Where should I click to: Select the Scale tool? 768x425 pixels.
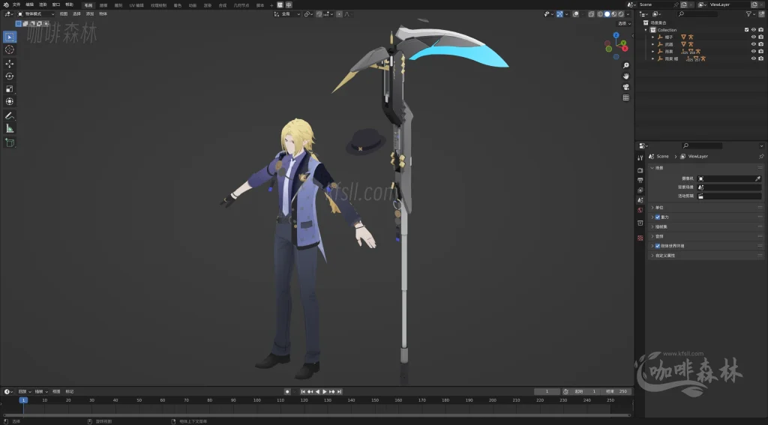pyautogui.click(x=9, y=88)
